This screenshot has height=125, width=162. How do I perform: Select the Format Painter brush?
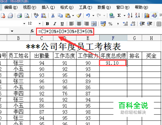(79, 16)
